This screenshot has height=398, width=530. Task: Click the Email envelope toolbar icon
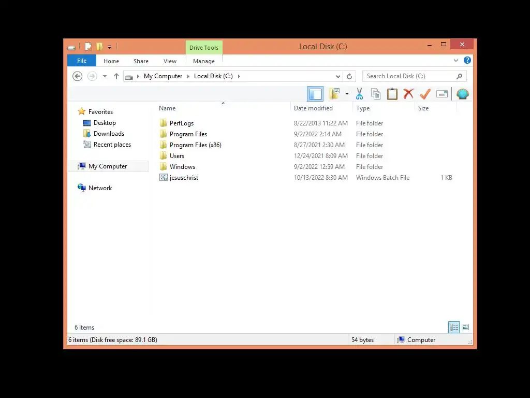tap(442, 94)
